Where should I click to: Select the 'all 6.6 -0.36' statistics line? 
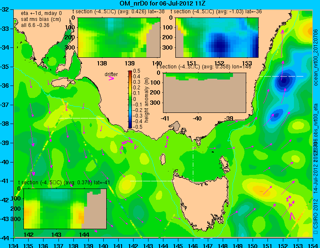35,25
